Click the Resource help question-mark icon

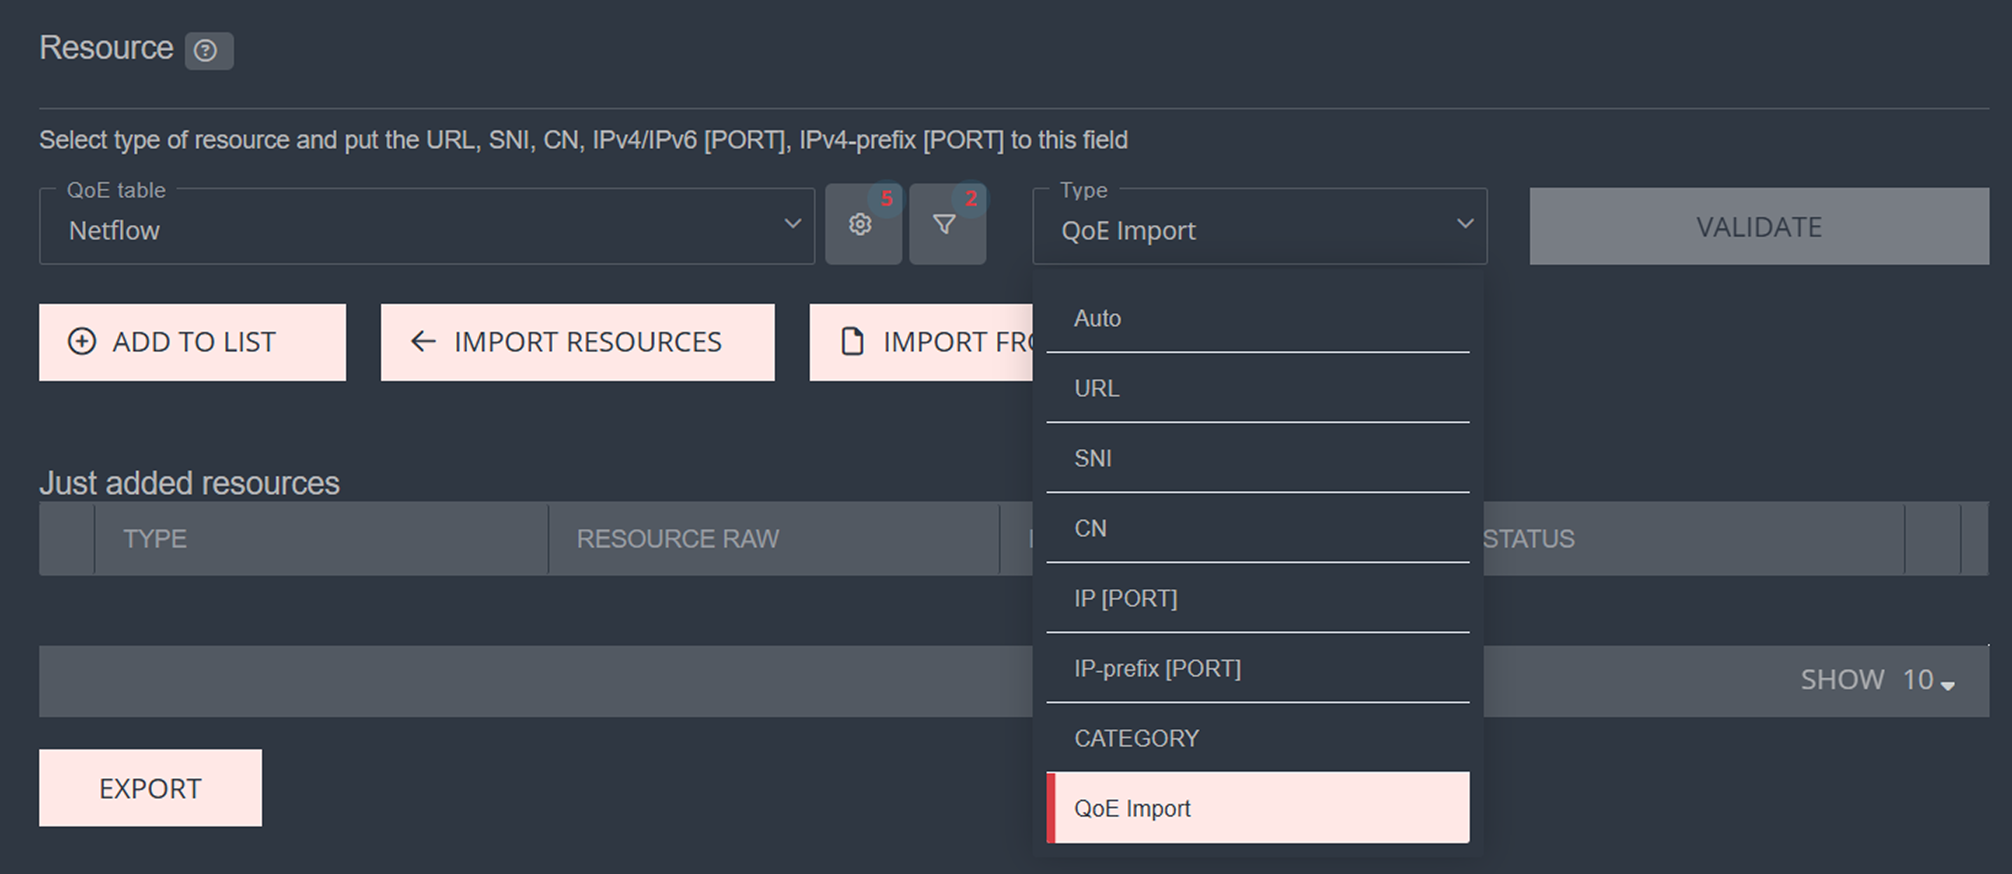click(206, 50)
